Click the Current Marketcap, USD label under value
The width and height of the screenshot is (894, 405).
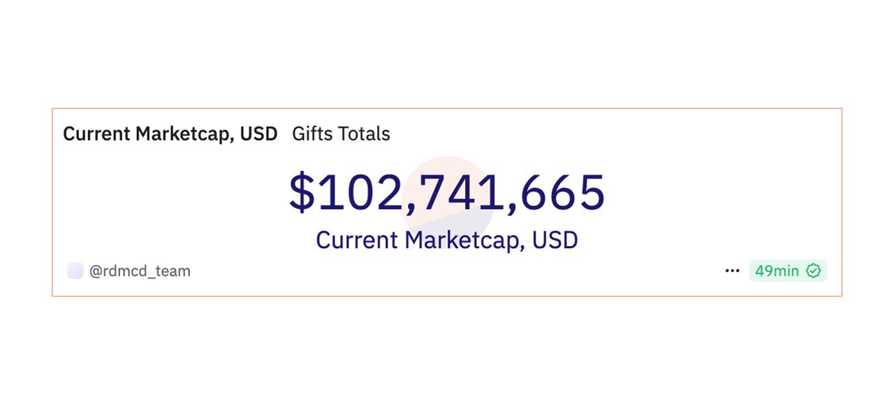(447, 240)
